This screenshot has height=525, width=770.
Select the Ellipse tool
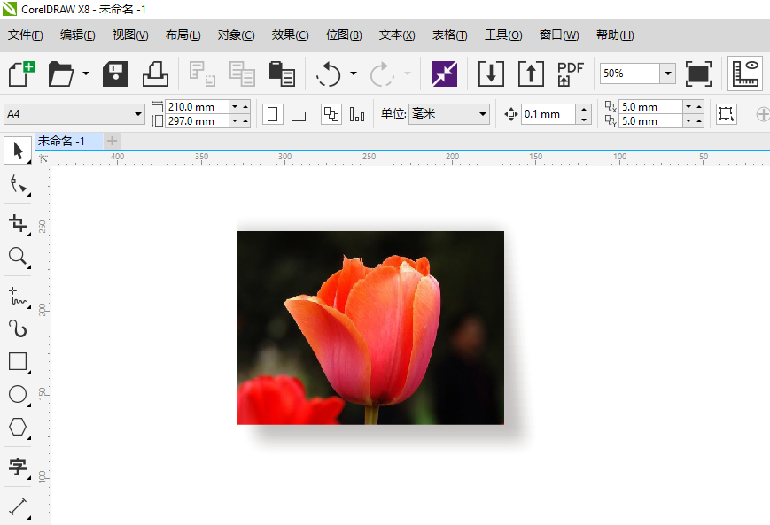point(17,394)
